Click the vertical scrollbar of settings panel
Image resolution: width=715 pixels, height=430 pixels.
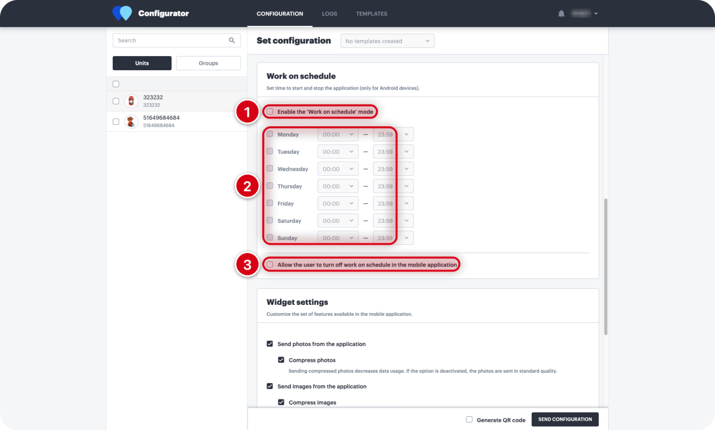click(606, 266)
